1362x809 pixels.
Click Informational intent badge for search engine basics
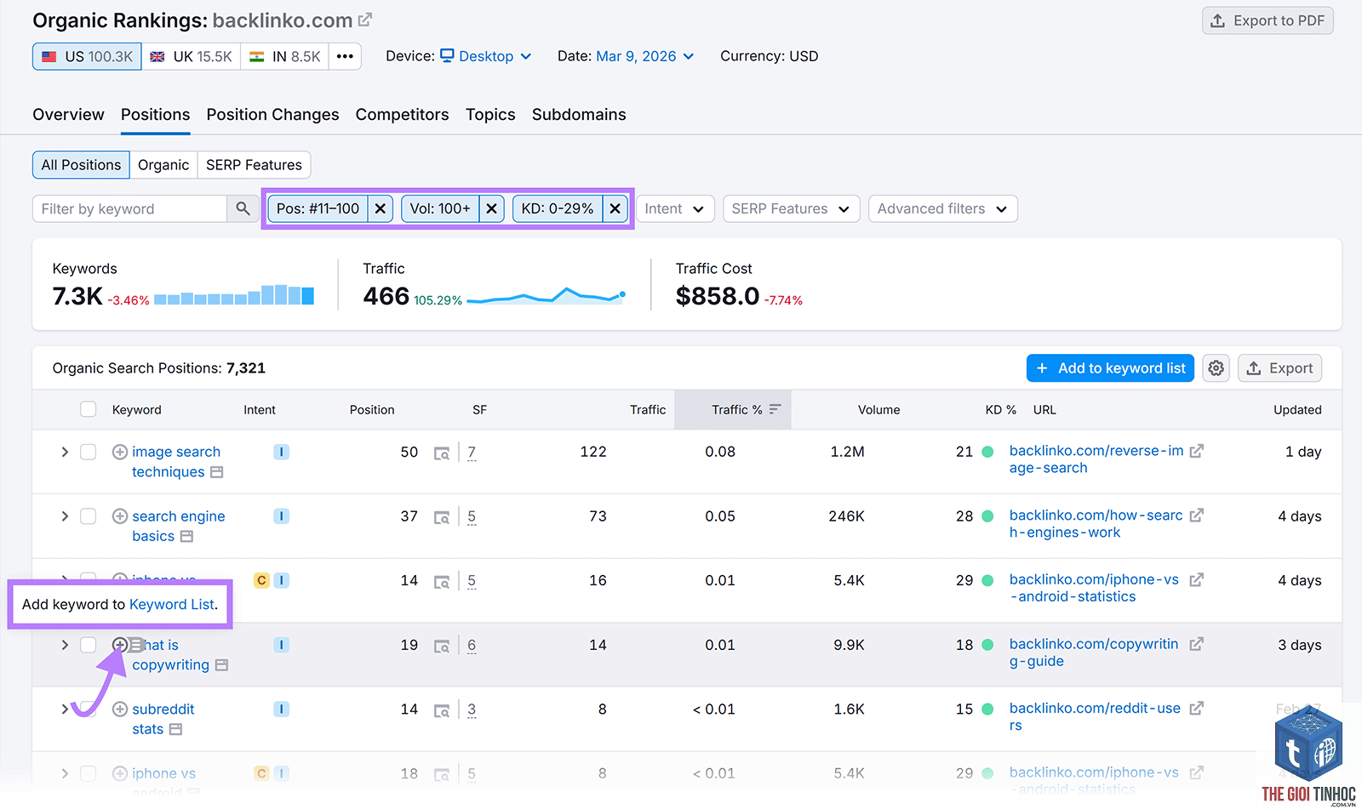(281, 516)
